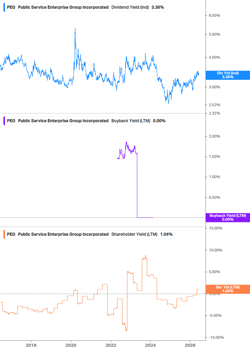Click the 2026 label on the time axis
This screenshot has width=250, height=351.
[190, 345]
